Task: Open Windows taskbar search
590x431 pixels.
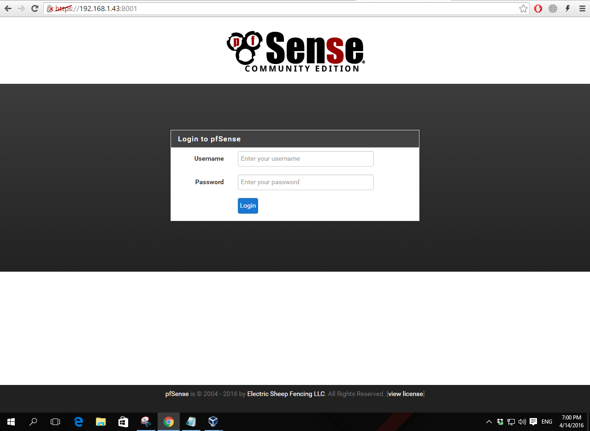Action: [x=33, y=421]
